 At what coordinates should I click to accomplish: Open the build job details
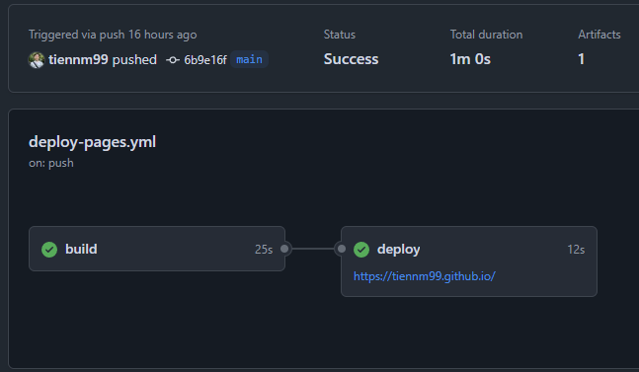coord(157,249)
